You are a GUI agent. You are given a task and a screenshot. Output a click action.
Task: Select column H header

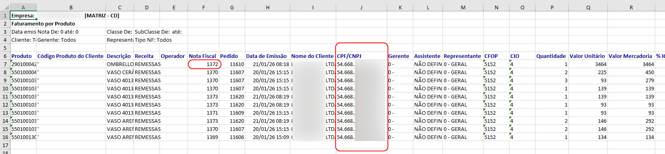pos(268,7)
